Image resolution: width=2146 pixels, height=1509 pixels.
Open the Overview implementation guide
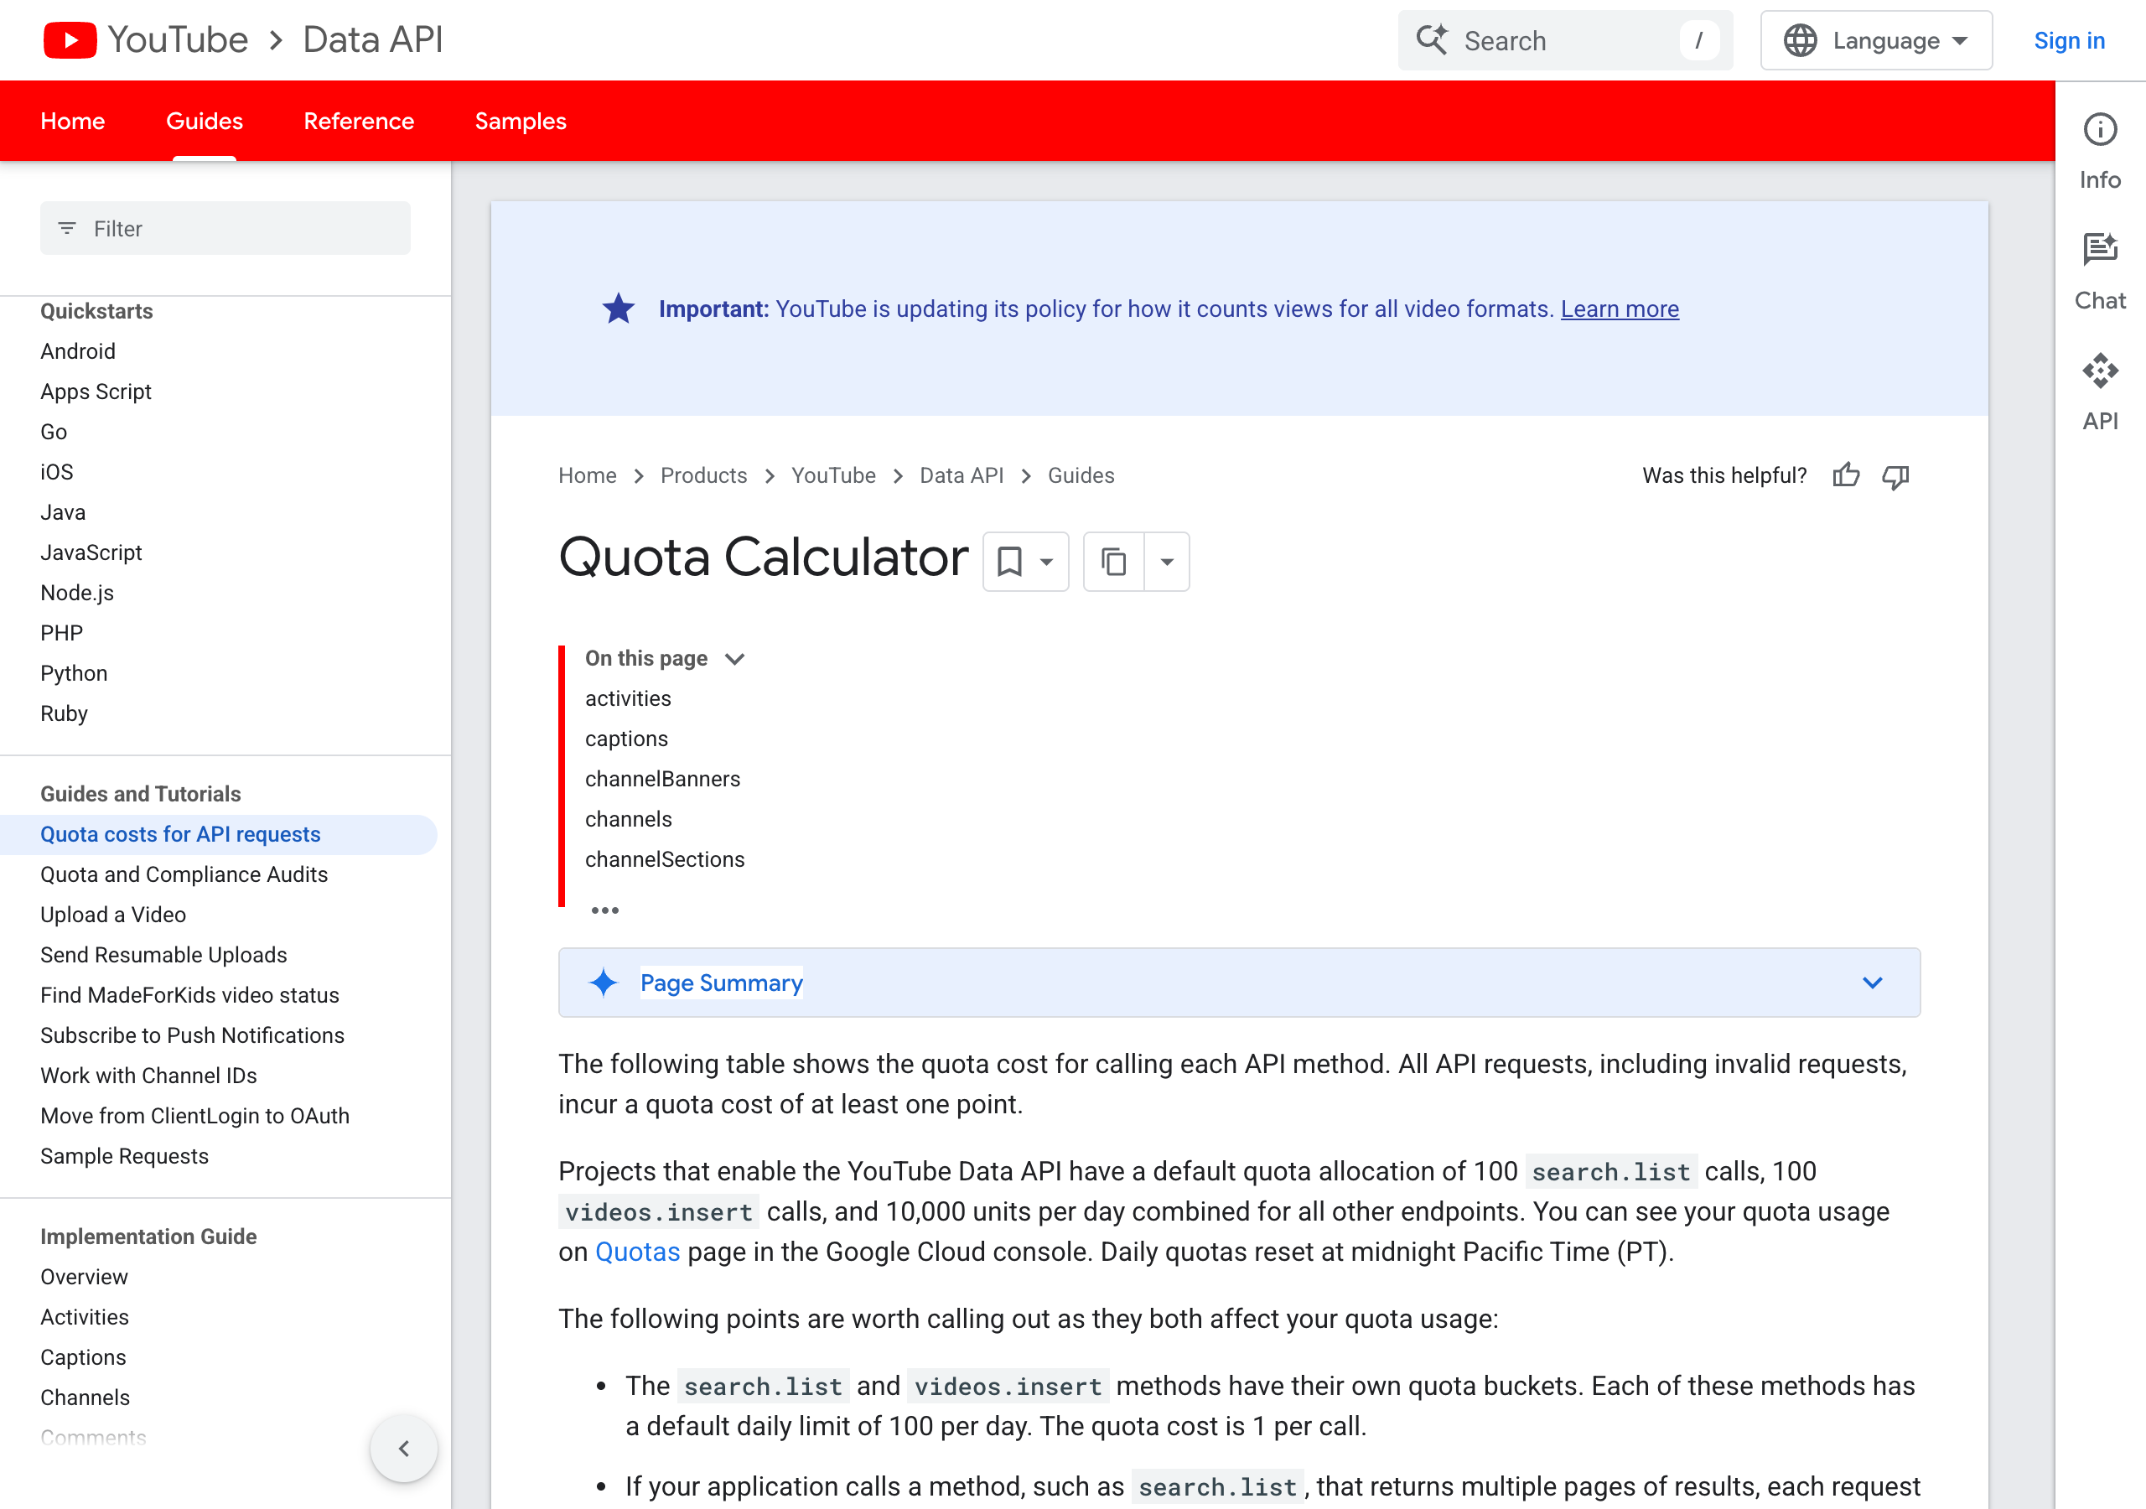pos(84,1276)
